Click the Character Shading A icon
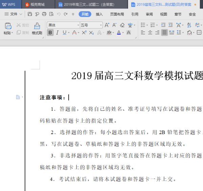Screen dimensions: 203x191 (129, 33)
